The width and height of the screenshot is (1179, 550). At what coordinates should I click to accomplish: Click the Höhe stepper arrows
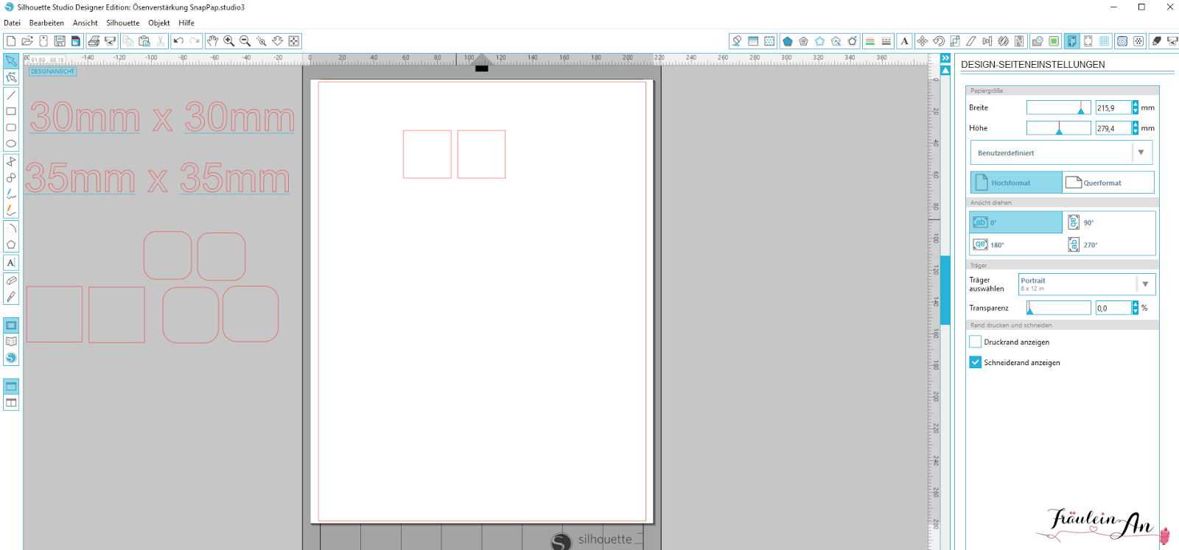tap(1136, 128)
